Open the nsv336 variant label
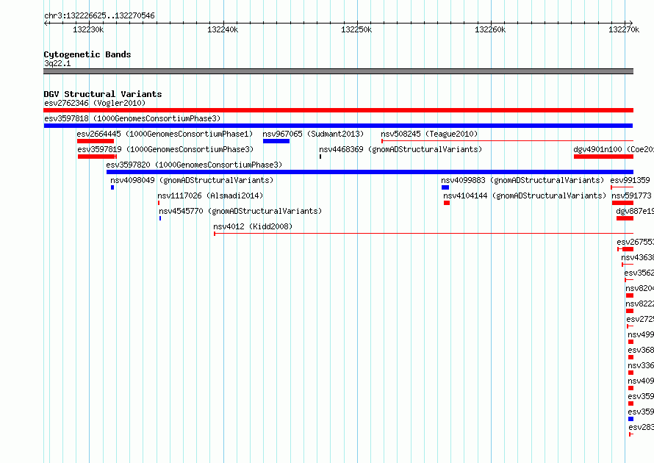The height and width of the screenshot is (463, 654). click(x=641, y=365)
